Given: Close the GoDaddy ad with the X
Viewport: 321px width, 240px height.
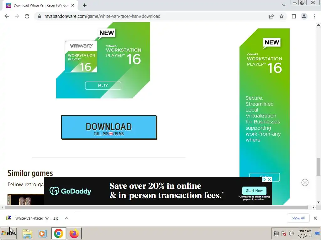Looking at the screenshot, I should [270, 179].
